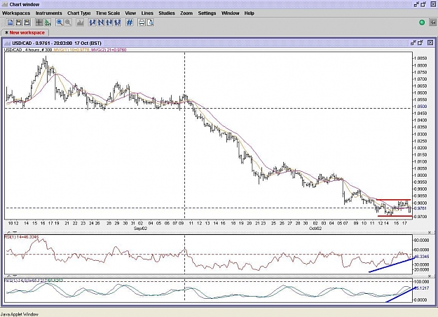Click the caret icon above the RSI label
The height and width of the screenshot is (317, 438).
(x=9, y=232)
